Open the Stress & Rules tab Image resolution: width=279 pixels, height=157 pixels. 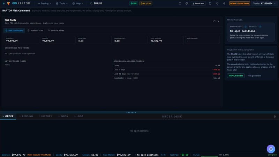click(56, 31)
